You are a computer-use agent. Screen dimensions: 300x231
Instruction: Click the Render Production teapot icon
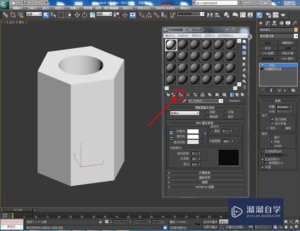283,15
